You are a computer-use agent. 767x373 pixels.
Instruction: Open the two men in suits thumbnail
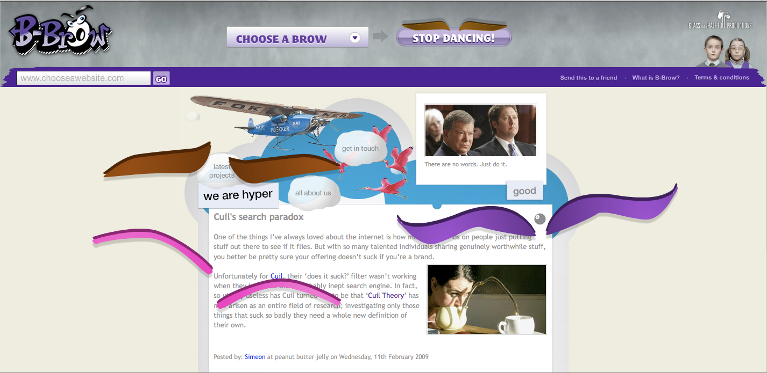pyautogui.click(x=481, y=130)
